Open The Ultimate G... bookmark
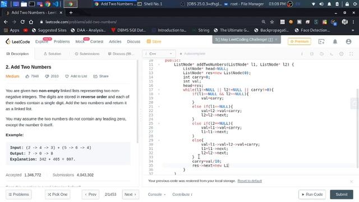This screenshot has height=202, width=359. (x=232, y=30)
